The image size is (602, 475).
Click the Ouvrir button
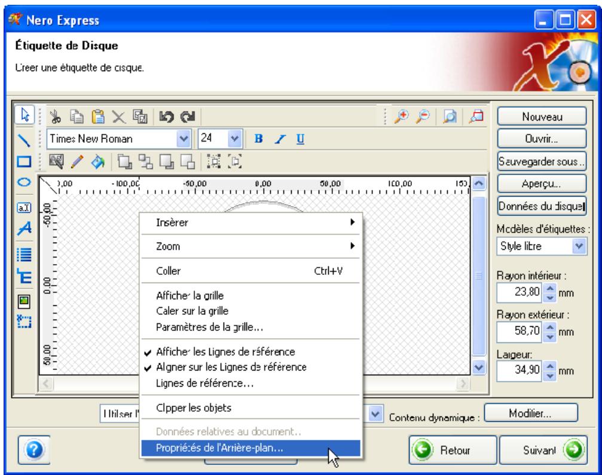pos(542,139)
